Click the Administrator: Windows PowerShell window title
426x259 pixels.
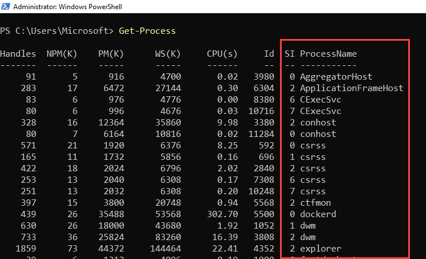click(64, 6)
